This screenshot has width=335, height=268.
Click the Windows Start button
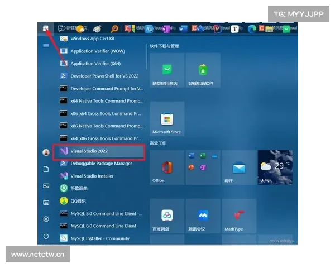tap(46, 28)
